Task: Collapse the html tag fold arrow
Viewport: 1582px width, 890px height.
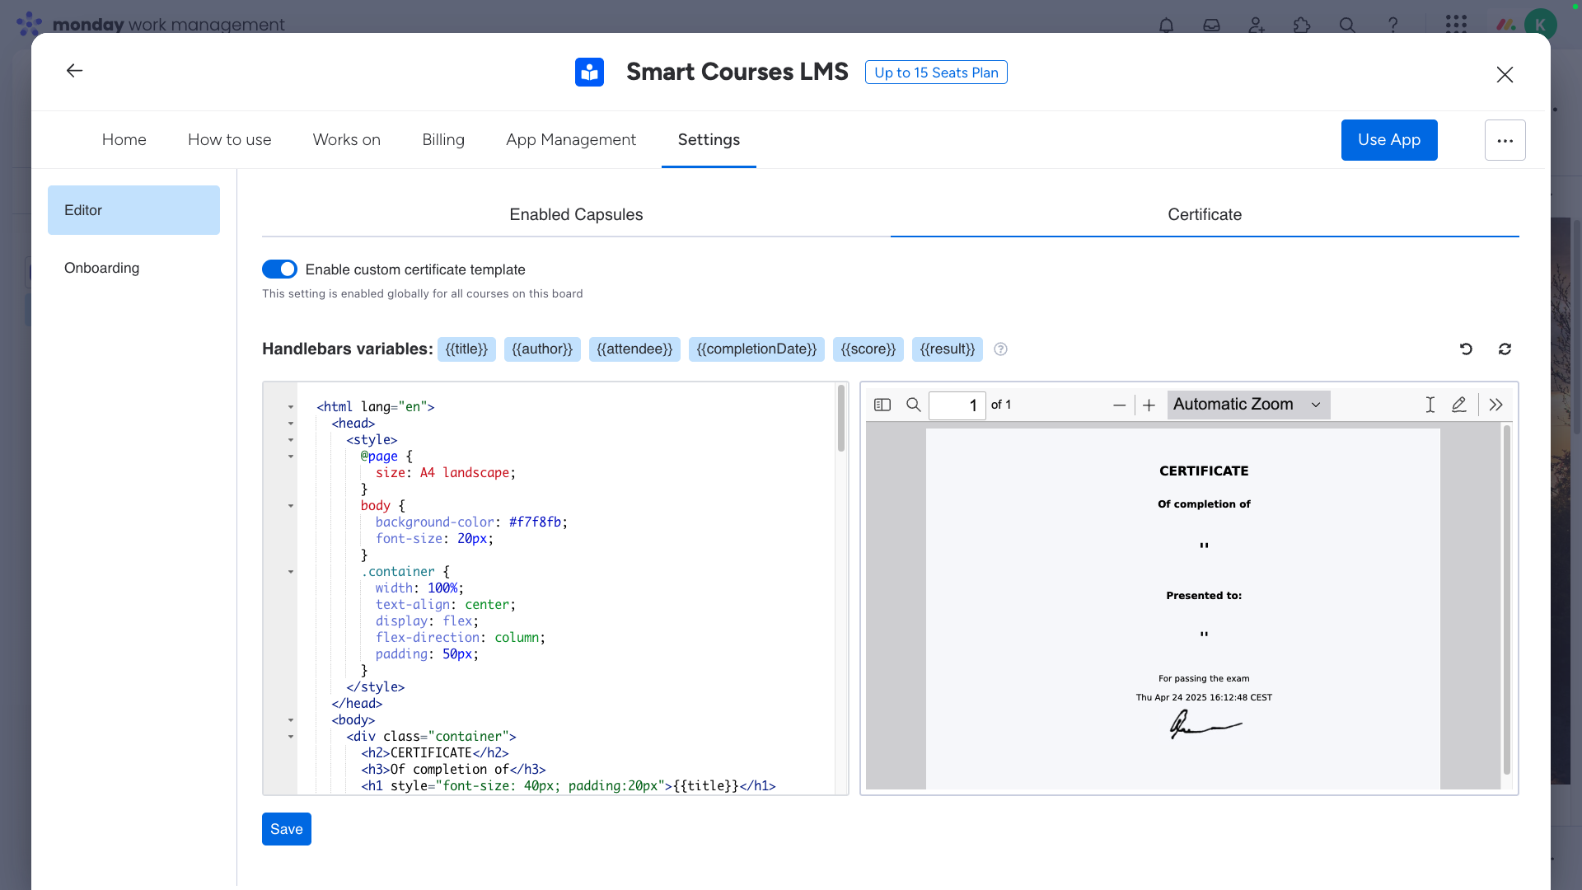Action: click(291, 407)
